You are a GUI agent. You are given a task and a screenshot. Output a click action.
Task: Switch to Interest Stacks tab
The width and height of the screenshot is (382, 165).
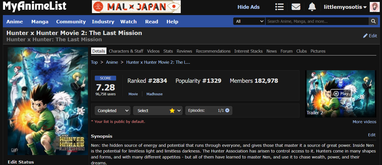pyautogui.click(x=248, y=51)
